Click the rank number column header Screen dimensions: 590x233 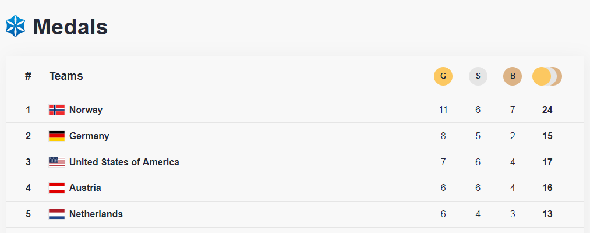click(28, 76)
